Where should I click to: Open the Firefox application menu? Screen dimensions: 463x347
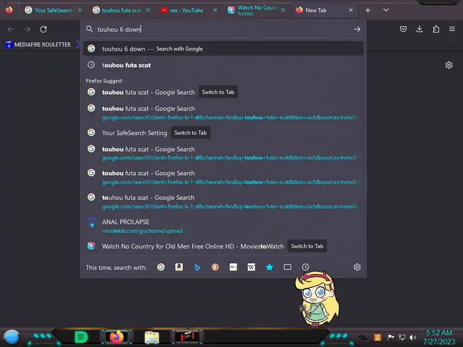[452, 29]
